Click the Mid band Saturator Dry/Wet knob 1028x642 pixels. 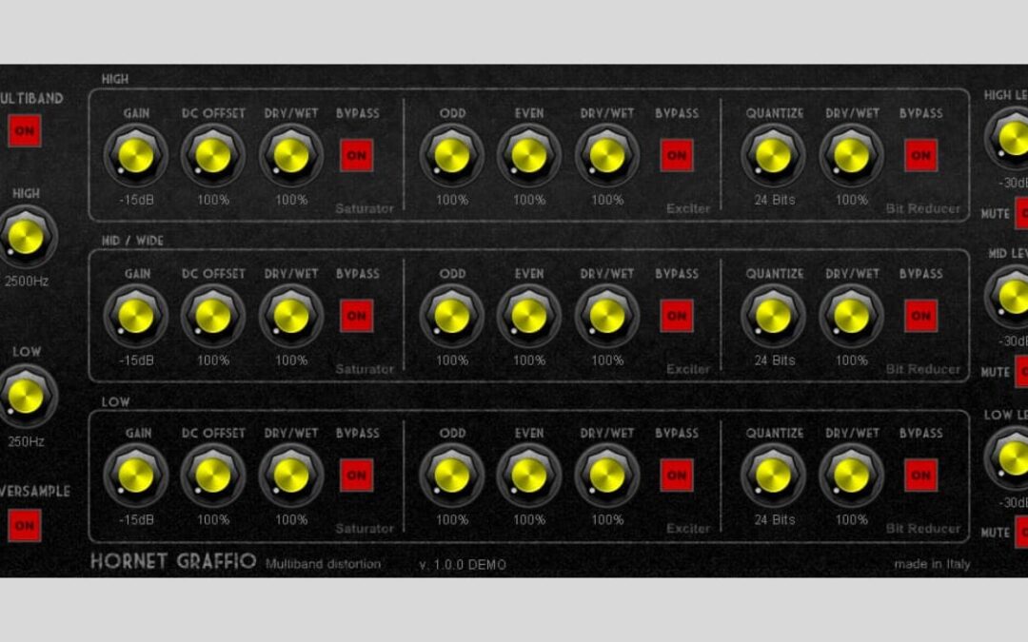tap(291, 317)
